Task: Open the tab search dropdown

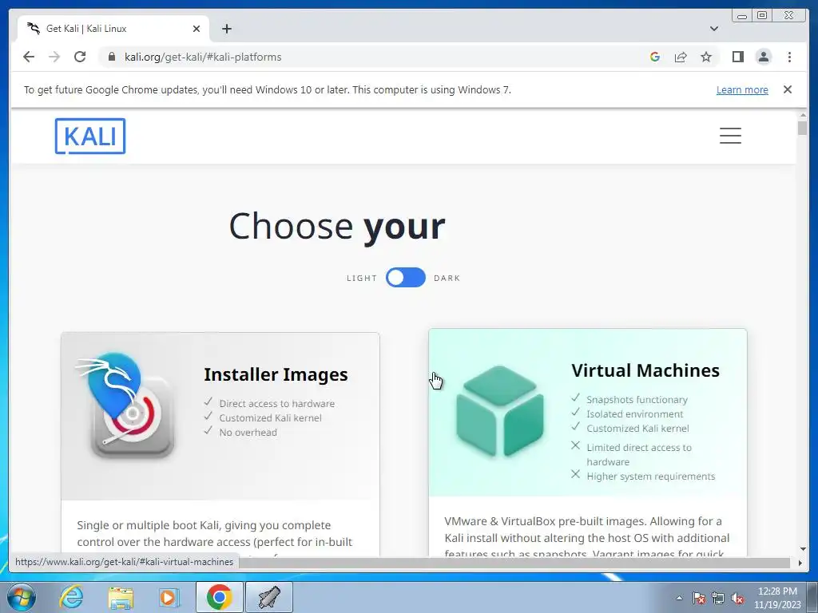Action: click(713, 29)
